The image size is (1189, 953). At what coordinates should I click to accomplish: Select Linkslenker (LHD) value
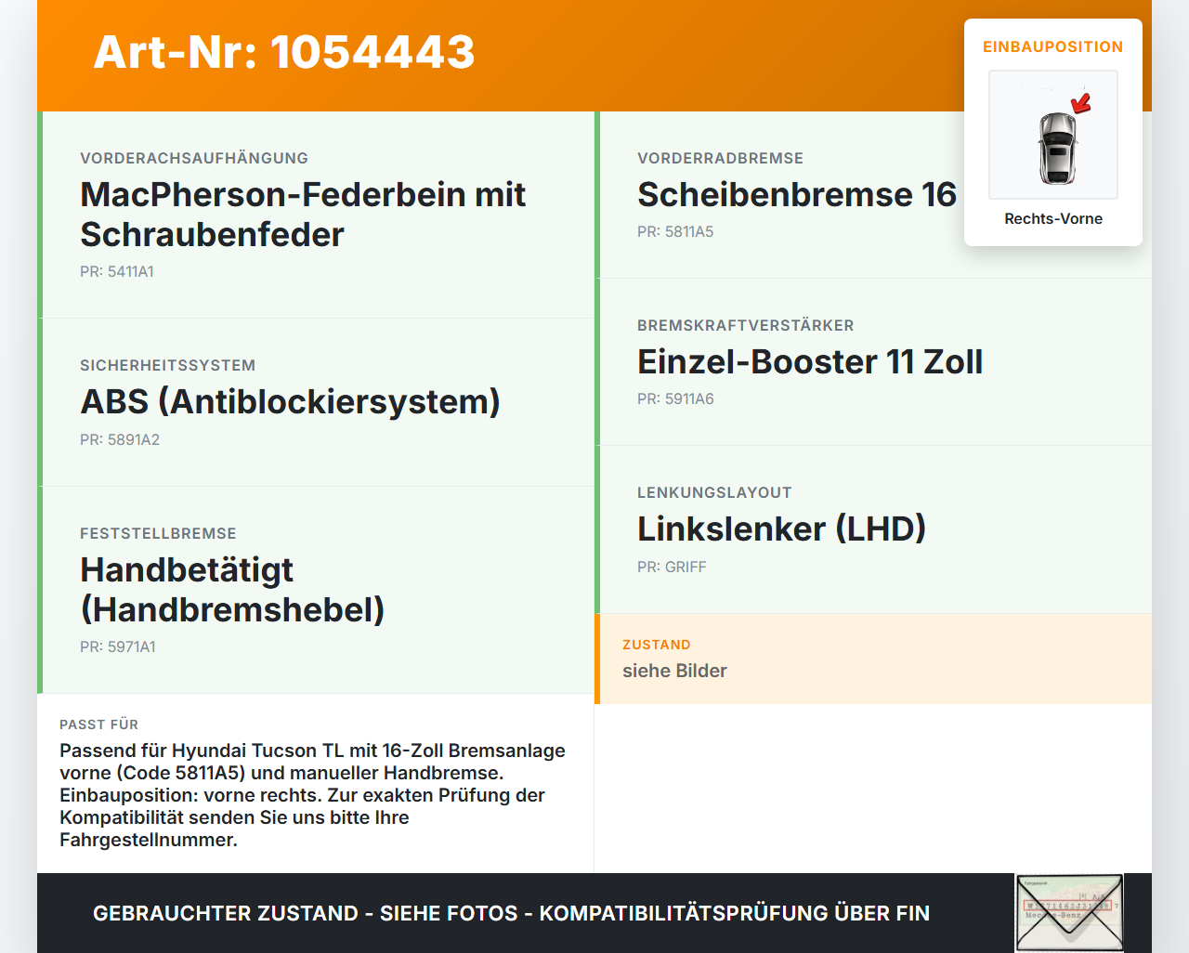point(781,529)
